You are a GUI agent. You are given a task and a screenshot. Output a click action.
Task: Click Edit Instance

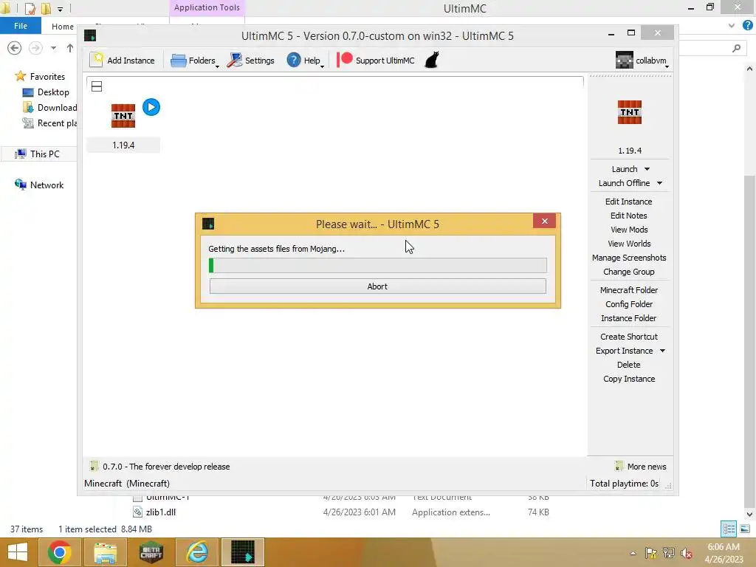coord(629,202)
